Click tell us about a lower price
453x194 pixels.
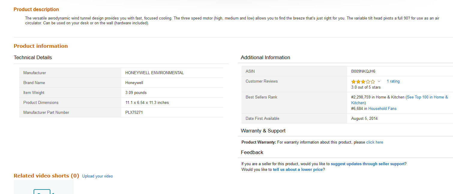pyautogui.click(x=298, y=170)
